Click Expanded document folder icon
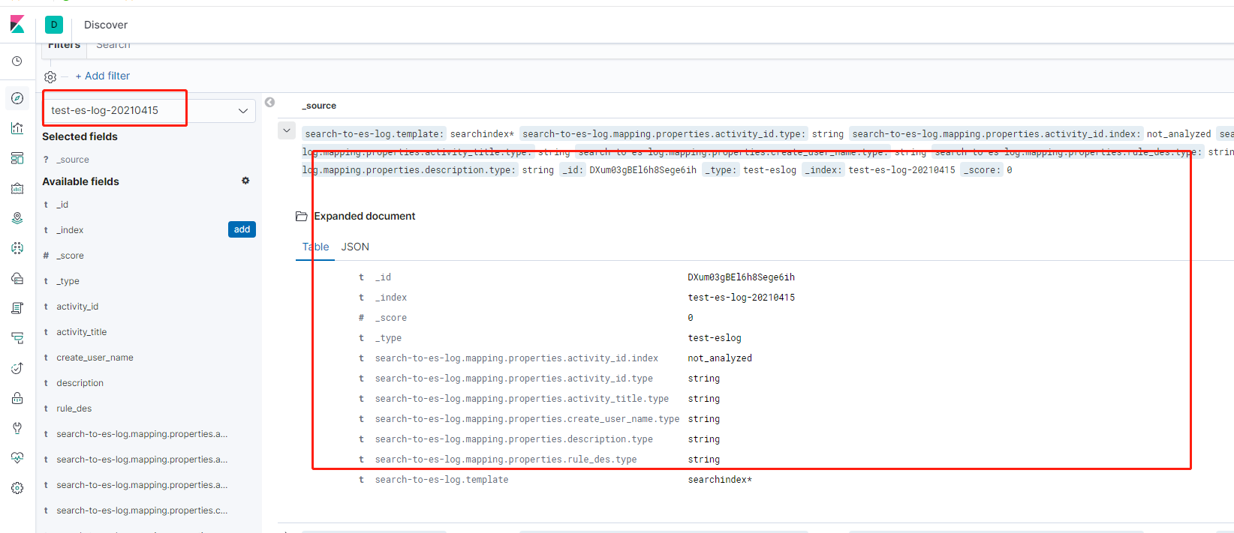This screenshot has height=533, width=1234. click(302, 216)
